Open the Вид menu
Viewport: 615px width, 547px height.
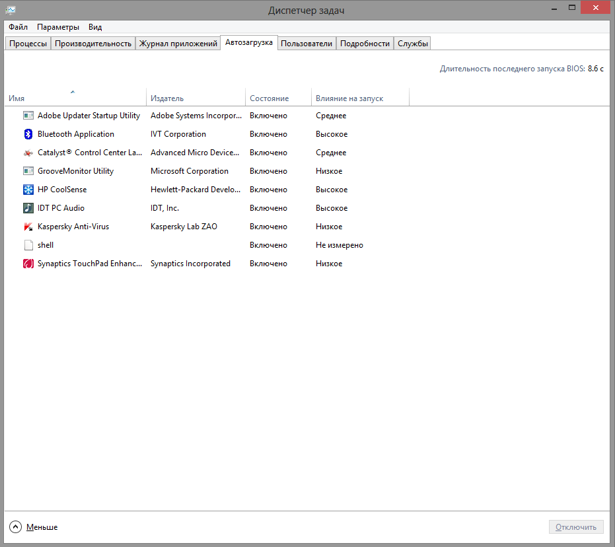(x=95, y=27)
